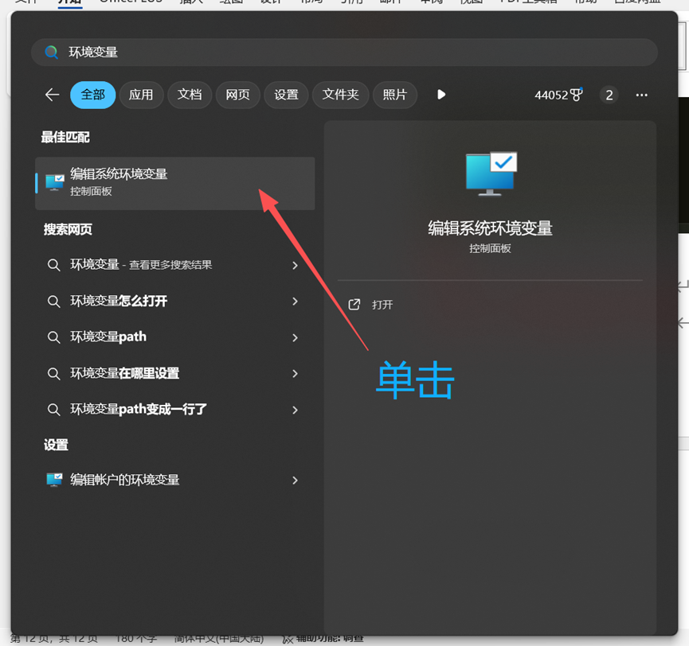Expand chevron next to 编辑帐户的环境变量
Screen dimensions: 689x646
pyautogui.click(x=295, y=481)
